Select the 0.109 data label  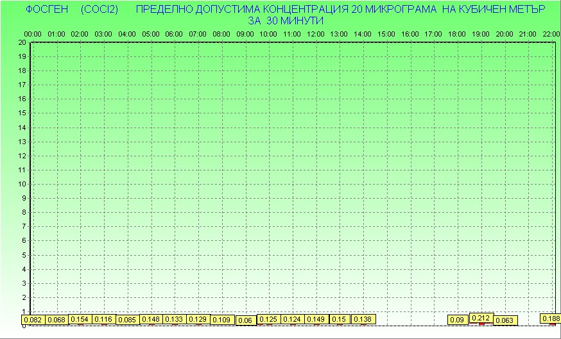click(222, 320)
